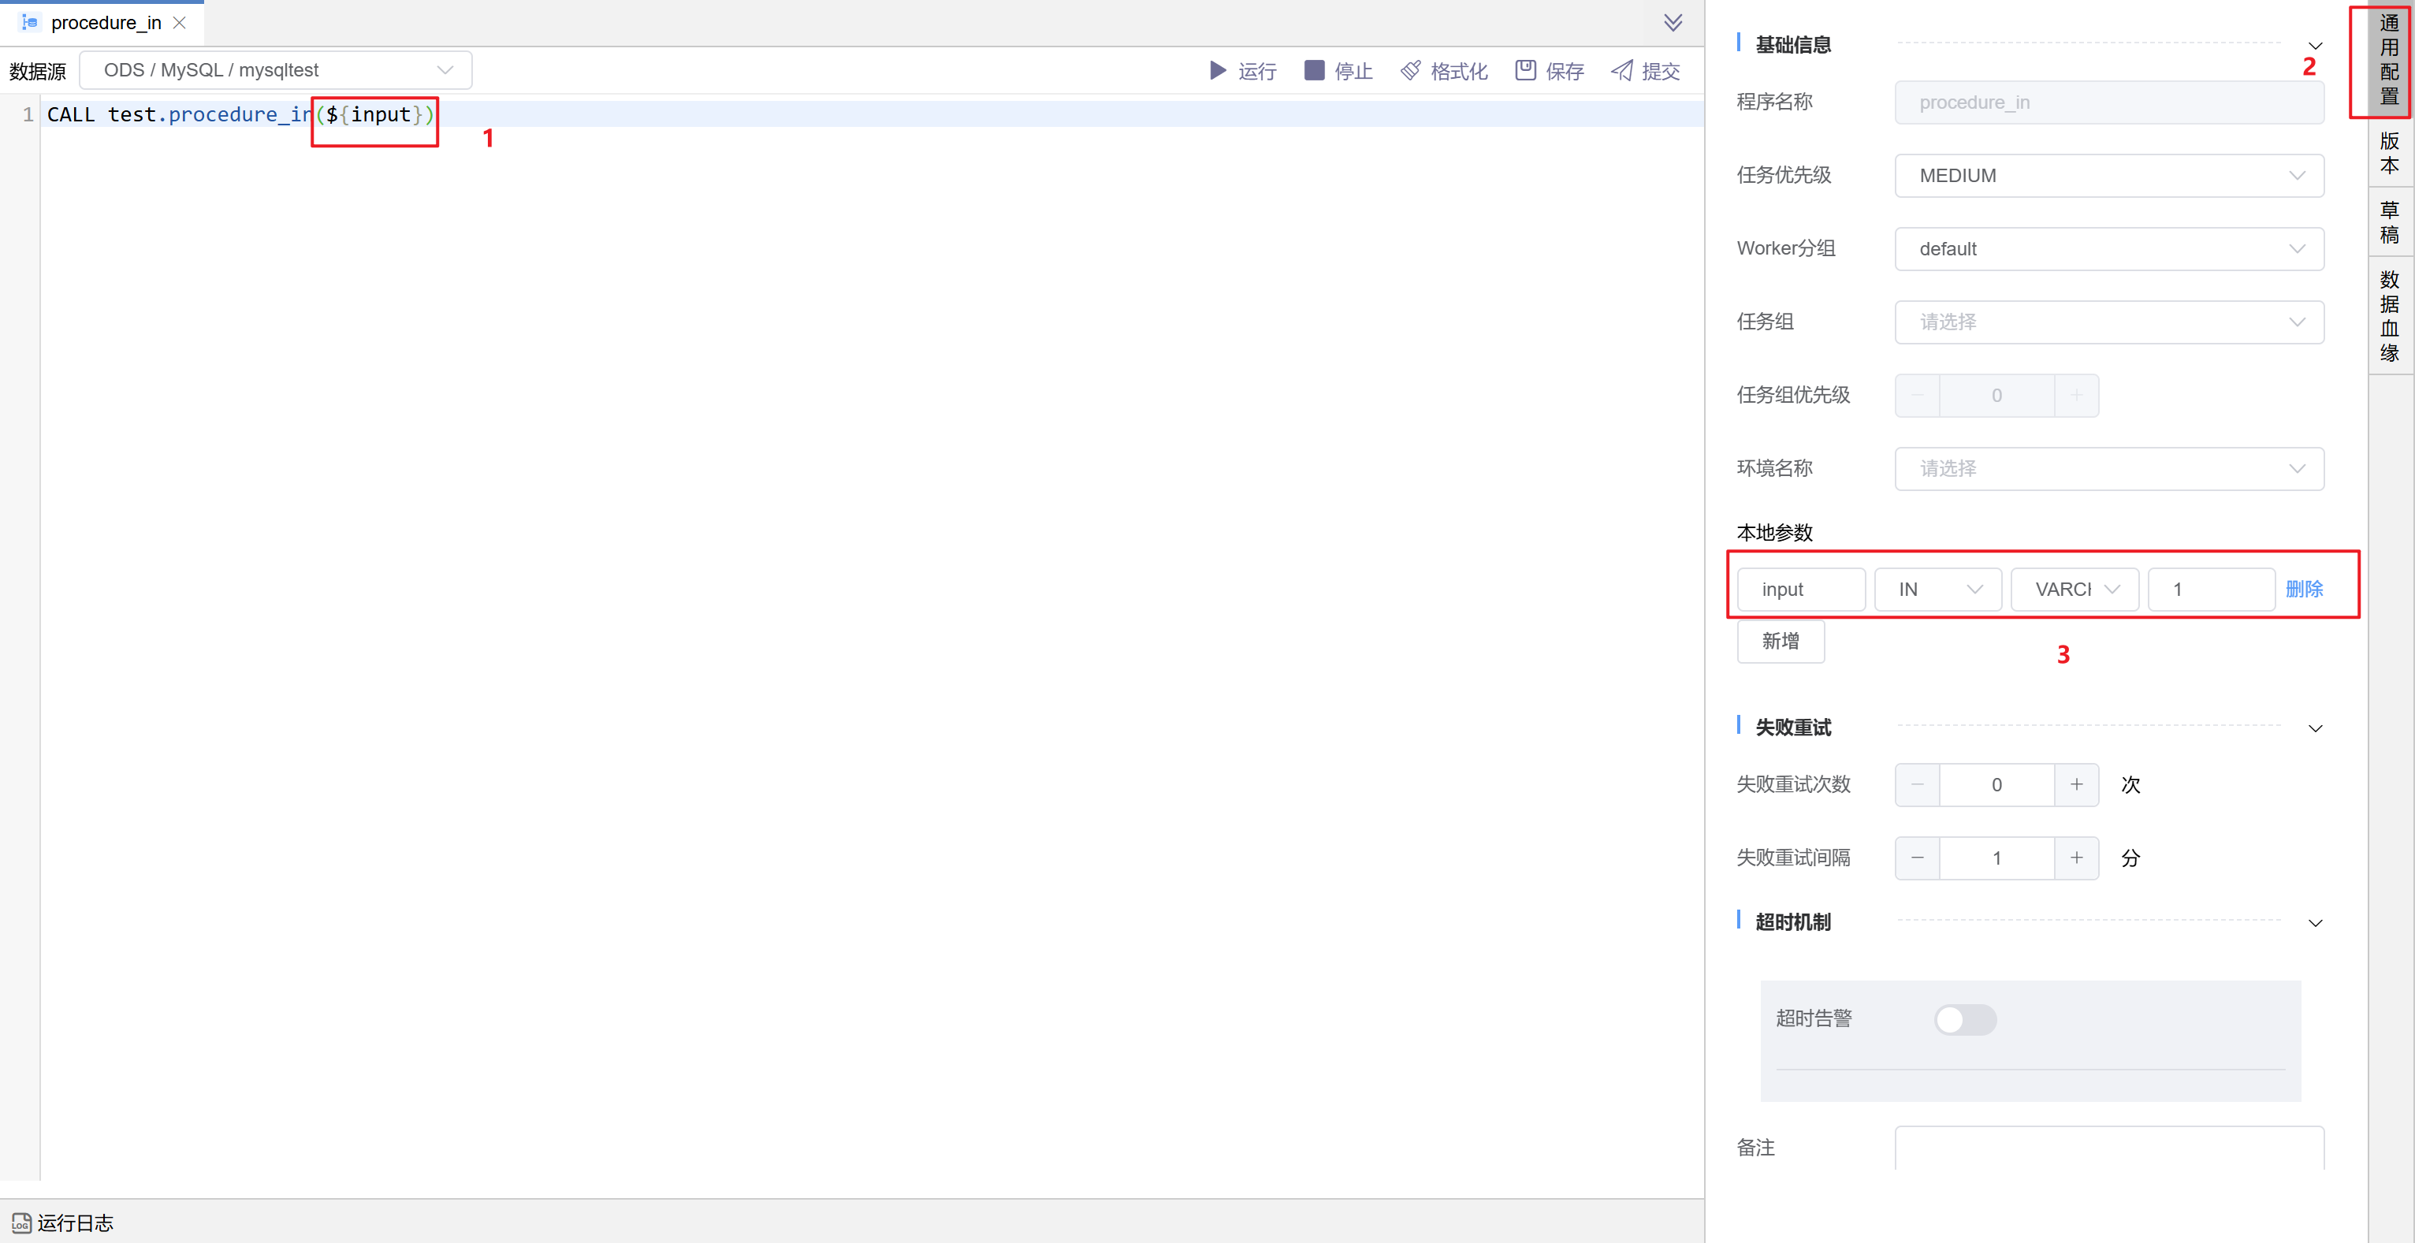Click the Submit (提交) paper-plane icon
2415x1243 pixels.
click(1622, 70)
